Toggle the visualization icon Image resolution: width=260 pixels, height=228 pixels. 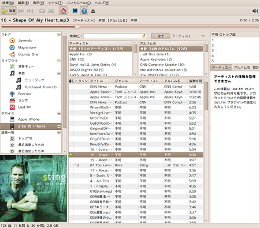coord(75,11)
